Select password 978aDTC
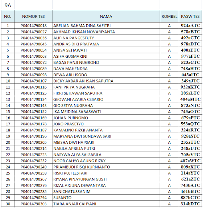 click(190, 44)
